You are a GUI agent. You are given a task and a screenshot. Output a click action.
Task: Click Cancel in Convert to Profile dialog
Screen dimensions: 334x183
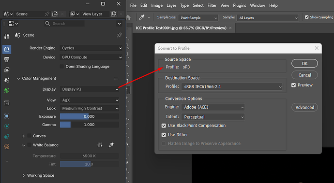click(x=304, y=75)
